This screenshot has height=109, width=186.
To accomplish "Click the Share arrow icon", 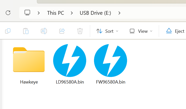I will tap(62, 31).
